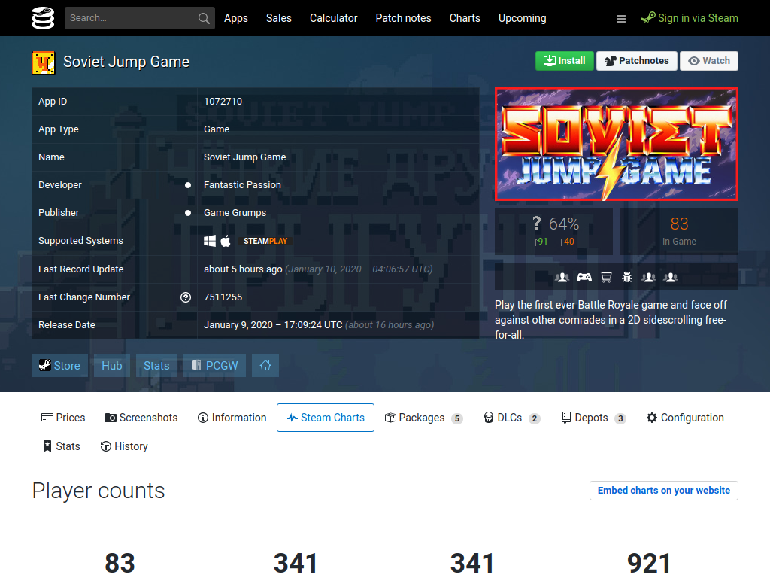Switch to the Depots tab
The width and height of the screenshot is (770, 578).
click(593, 418)
